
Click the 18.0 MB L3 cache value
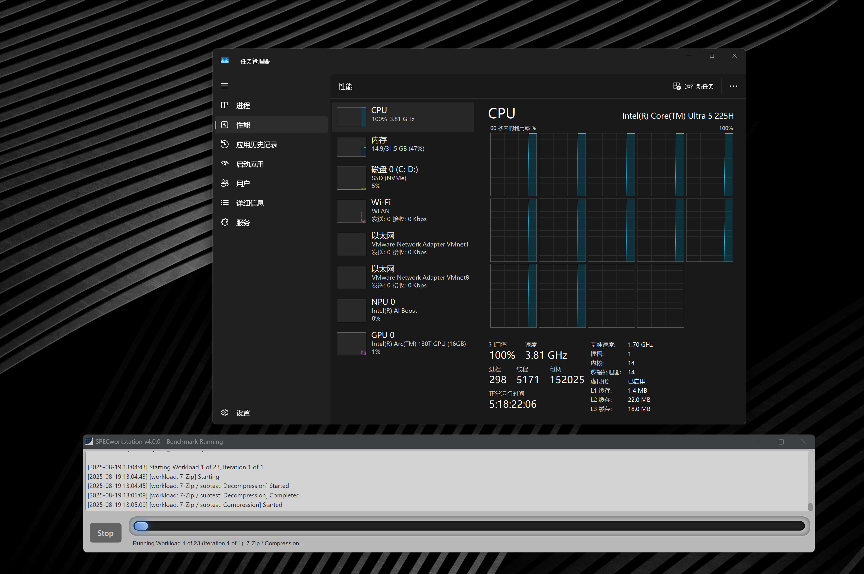(x=639, y=409)
